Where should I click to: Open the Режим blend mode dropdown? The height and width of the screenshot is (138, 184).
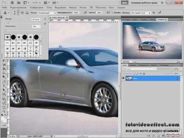(x=47, y=13)
